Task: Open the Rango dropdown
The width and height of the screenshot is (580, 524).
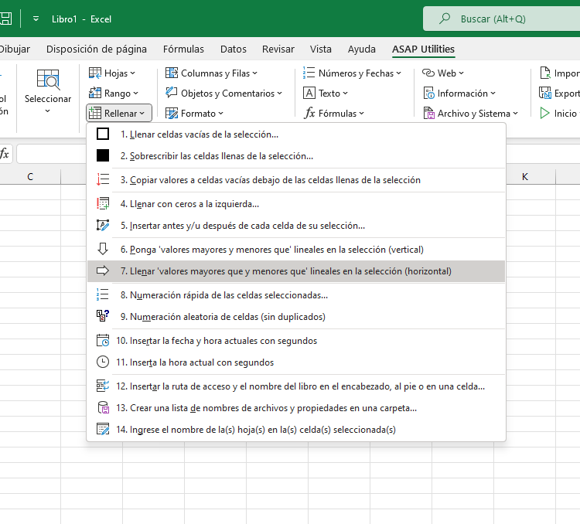Action: click(x=114, y=94)
